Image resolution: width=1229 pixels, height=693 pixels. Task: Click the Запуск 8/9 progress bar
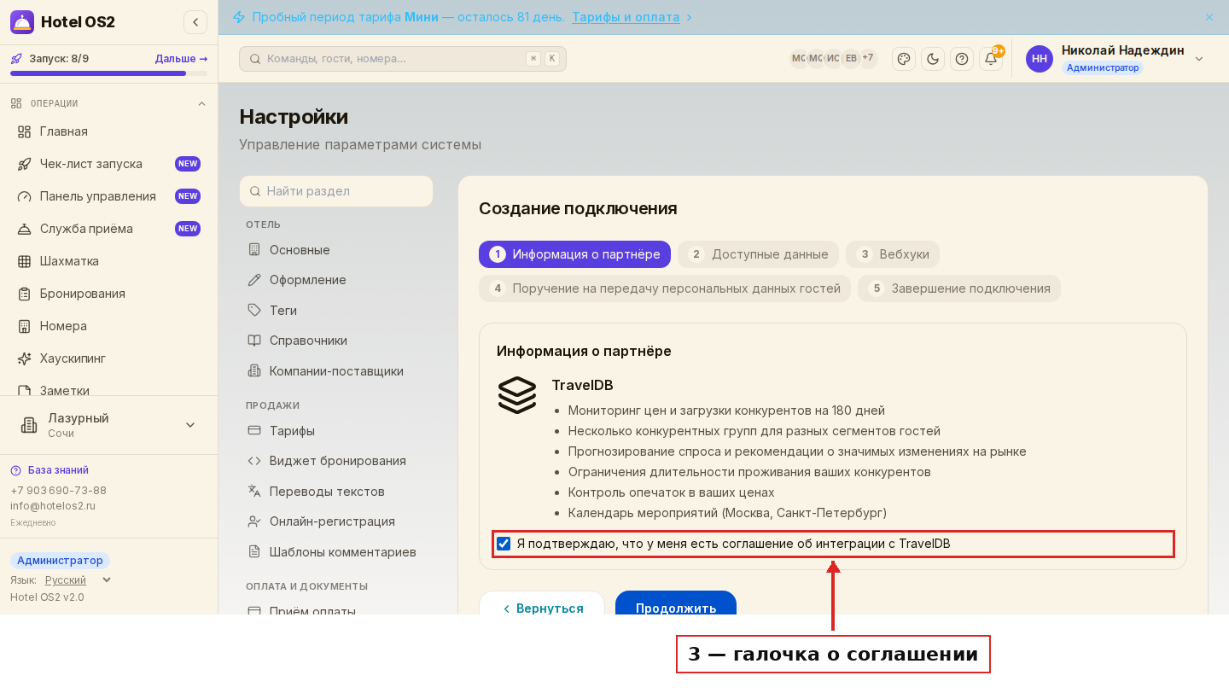tap(108, 73)
